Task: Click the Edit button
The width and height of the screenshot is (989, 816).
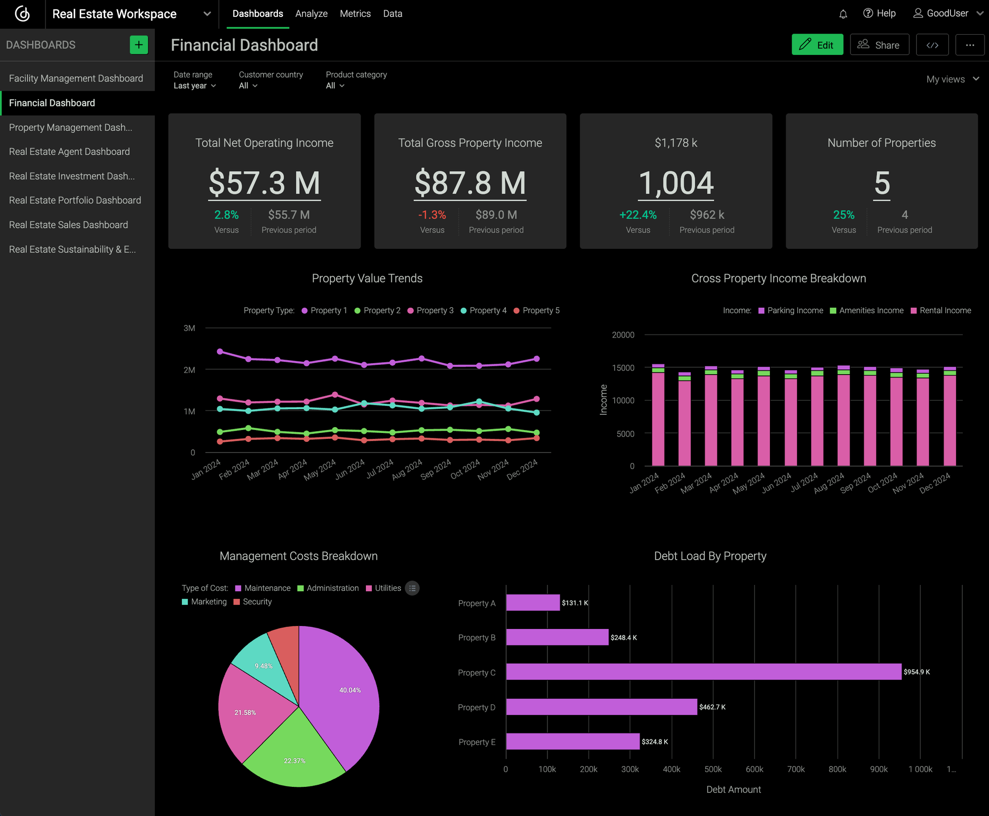Action: (x=817, y=45)
